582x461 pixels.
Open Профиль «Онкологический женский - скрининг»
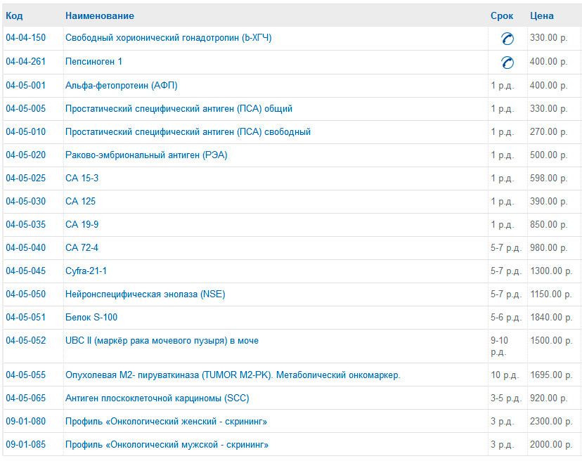click(166, 422)
